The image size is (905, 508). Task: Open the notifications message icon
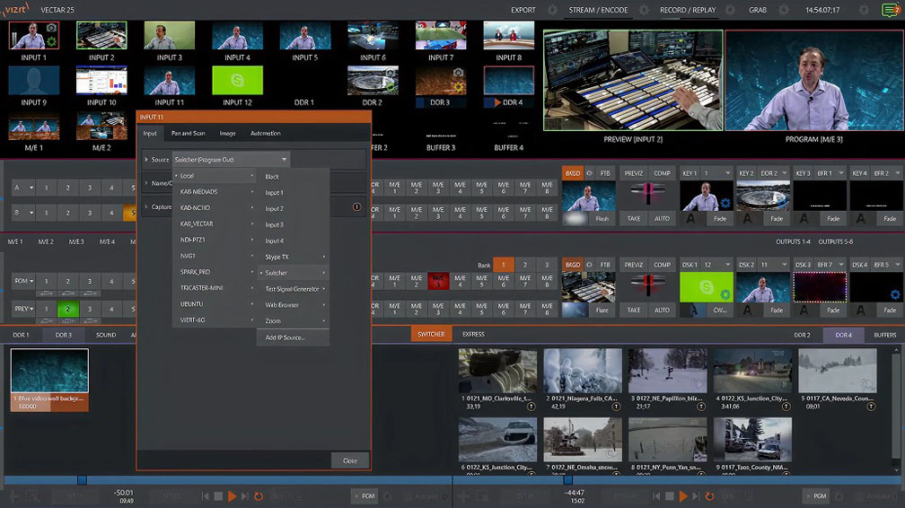click(x=889, y=10)
